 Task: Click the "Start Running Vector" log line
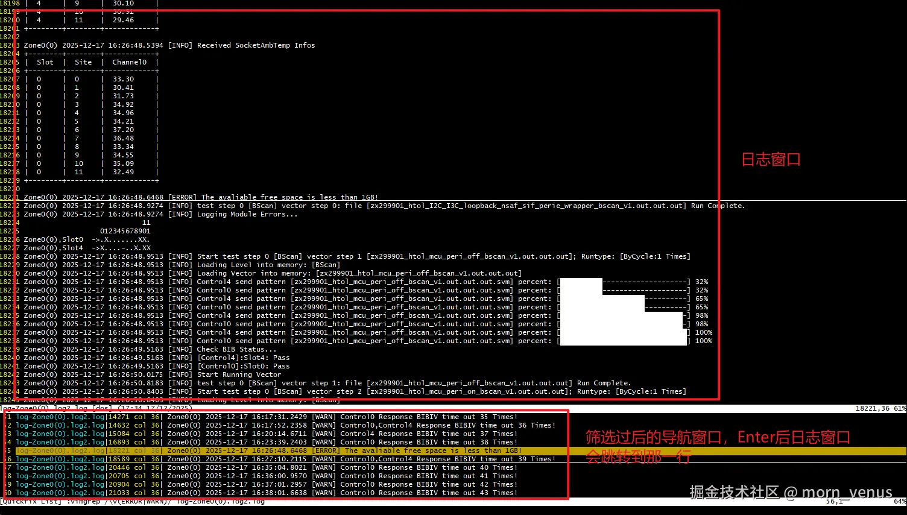coord(152,374)
